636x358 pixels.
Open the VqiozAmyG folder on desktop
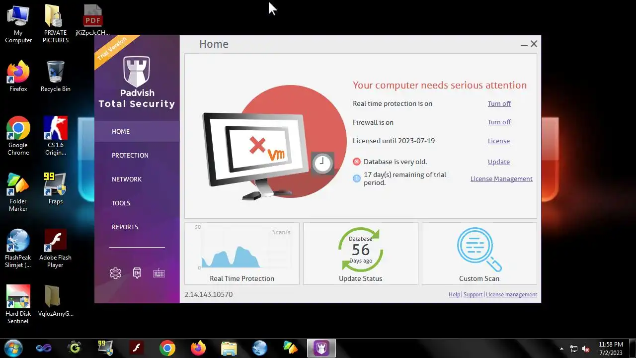(x=55, y=301)
